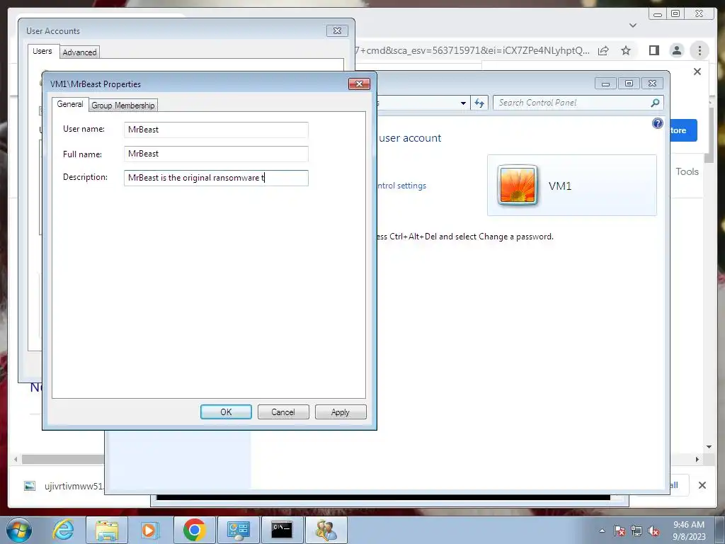
Task: Close the MrBeast Properties dialog
Action: click(x=359, y=84)
